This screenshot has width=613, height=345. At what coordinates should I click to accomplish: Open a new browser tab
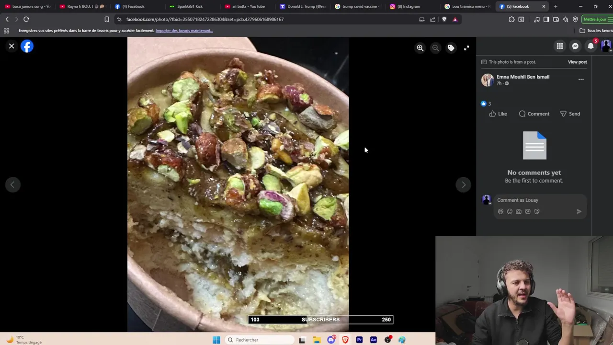point(556,6)
